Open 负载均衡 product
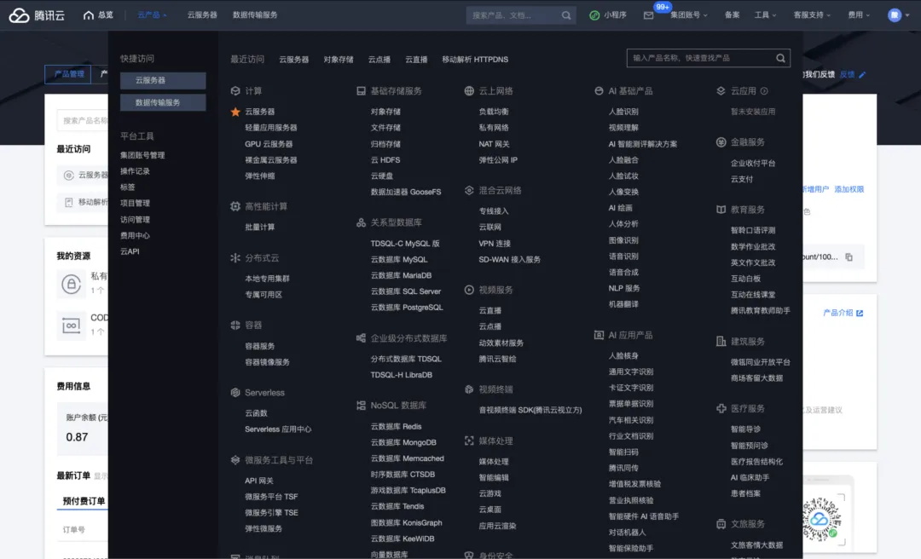 tap(494, 112)
